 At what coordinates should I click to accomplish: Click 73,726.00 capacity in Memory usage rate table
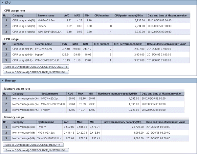133,110
